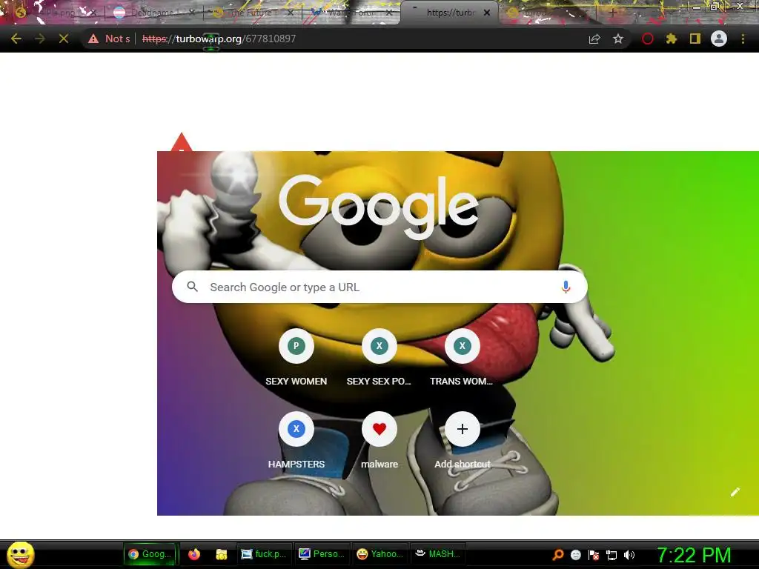
Task: Stop loading the turbowarp page
Action: [x=64, y=39]
